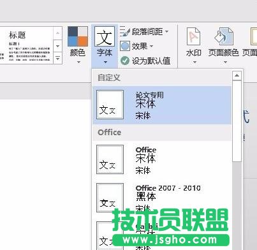
Task: Click the 段落间距 paintbrush icon
Action: (x=124, y=32)
